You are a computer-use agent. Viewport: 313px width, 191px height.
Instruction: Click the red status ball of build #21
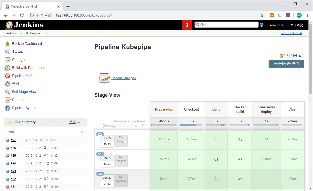point(8,187)
